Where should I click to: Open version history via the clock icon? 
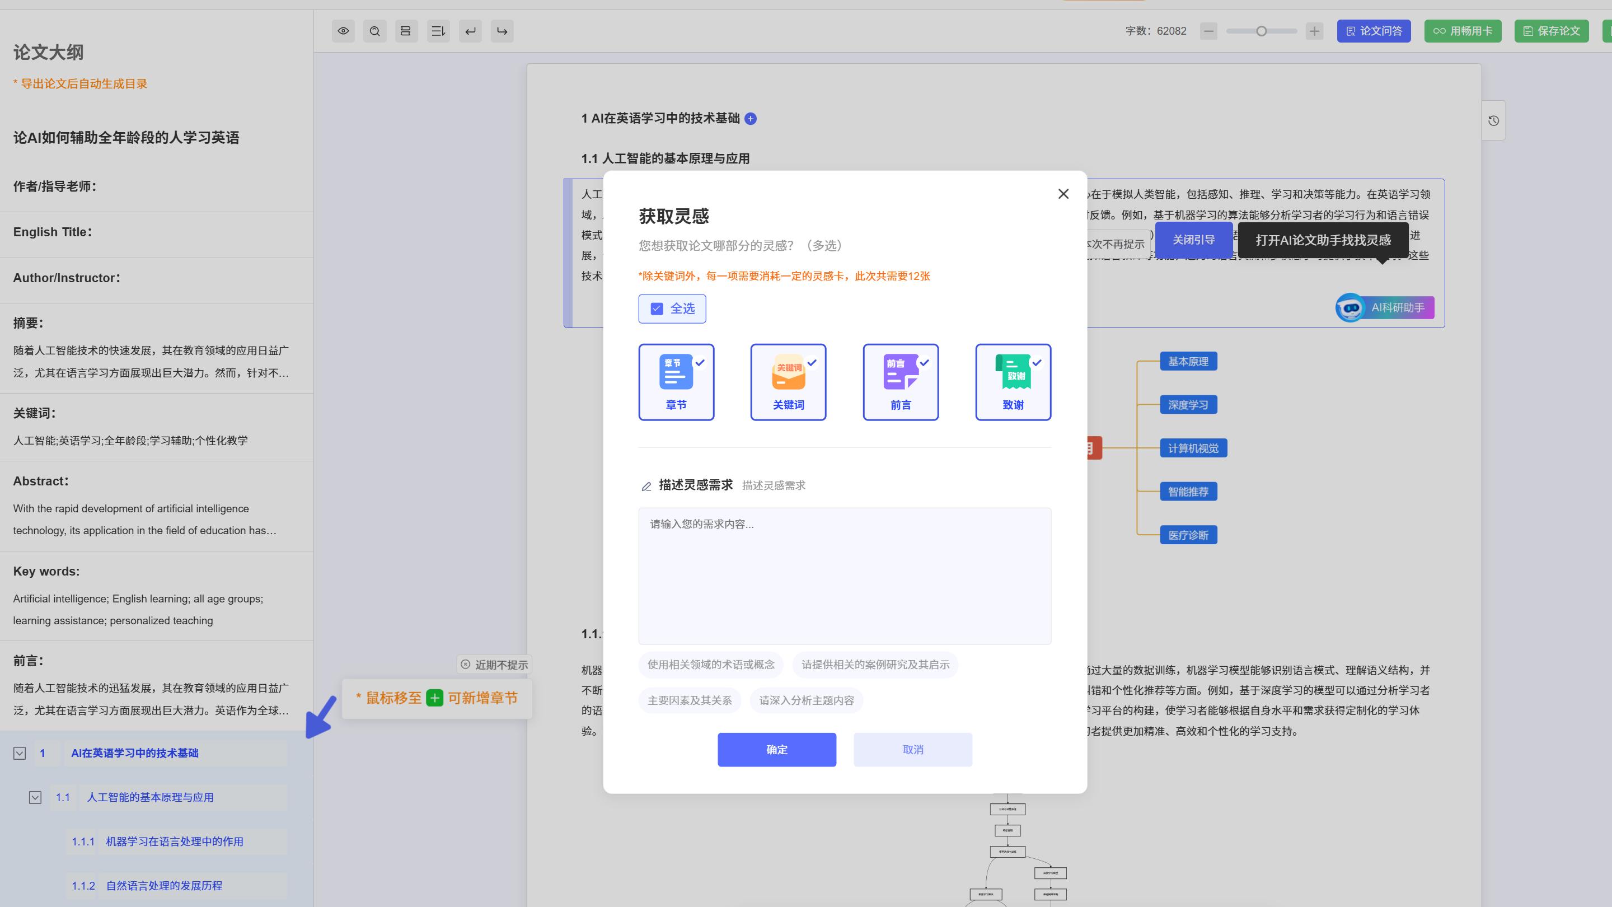[1494, 120]
